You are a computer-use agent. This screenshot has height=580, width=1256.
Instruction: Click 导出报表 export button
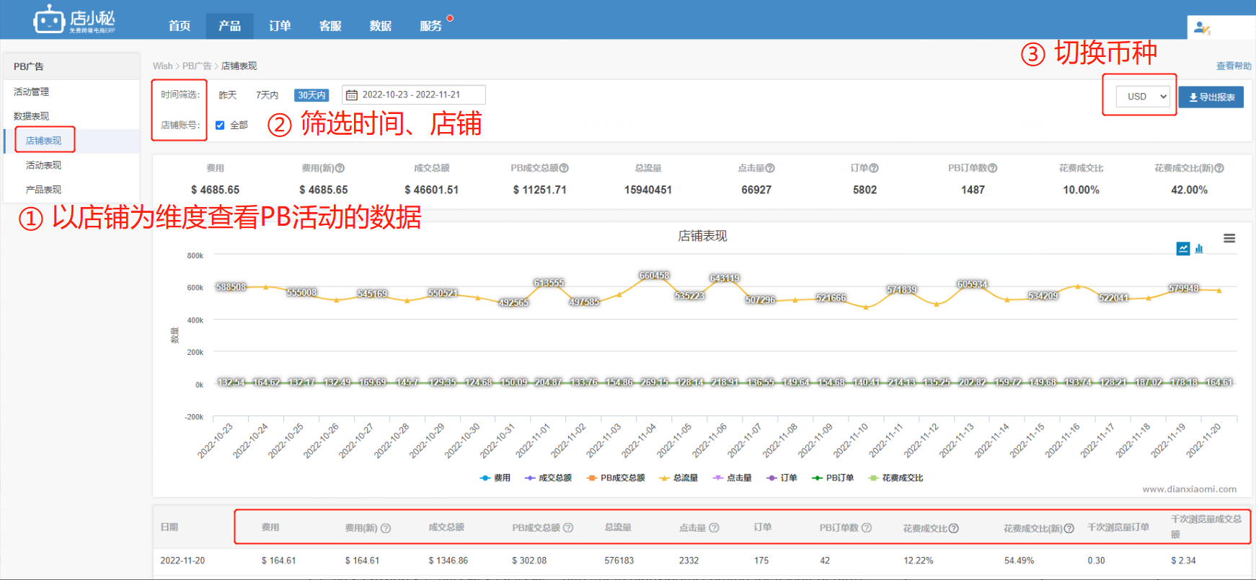[1211, 97]
